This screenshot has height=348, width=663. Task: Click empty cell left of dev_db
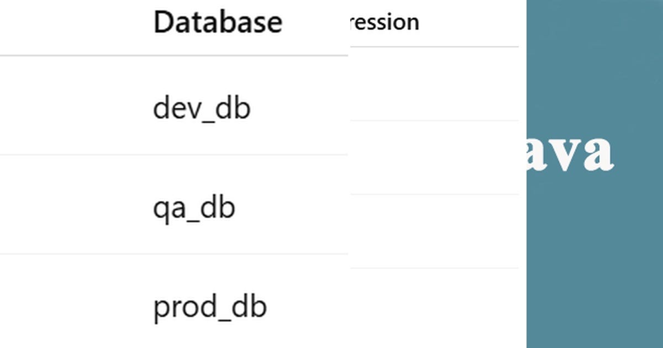[75, 106]
